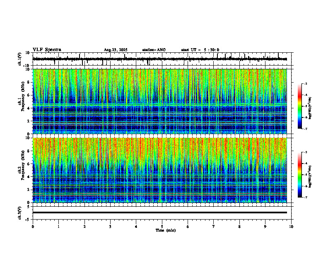Click the time axis tick label 8
Image resolution: width=328 pixels, height=254 pixels.
pos(239,227)
